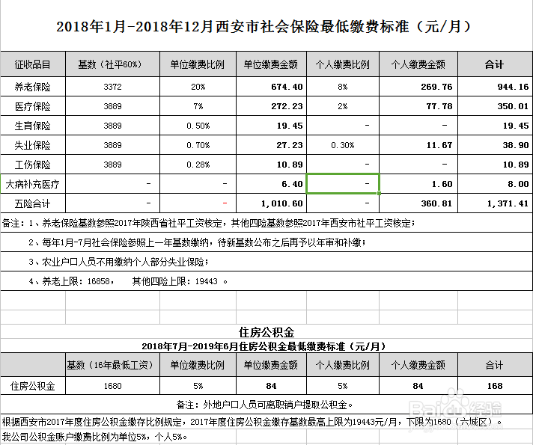Screen dimensions: 533x445
Task: Select the 基数（社平60%）header cell
Action: pyautogui.click(x=112, y=64)
